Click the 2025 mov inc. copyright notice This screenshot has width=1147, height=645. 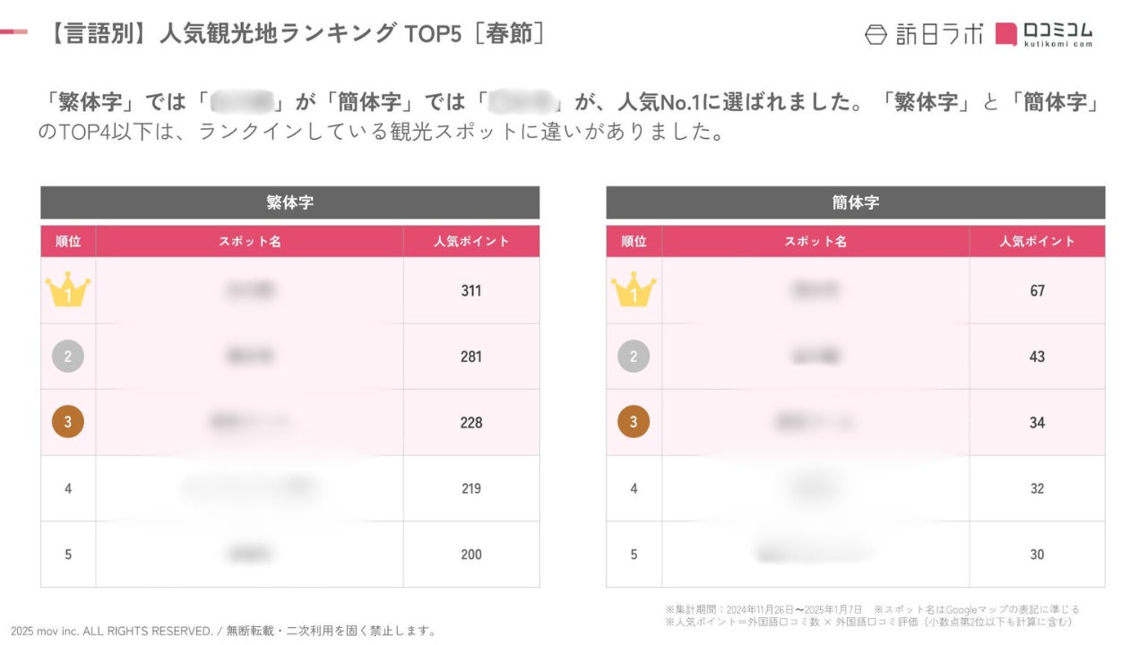pos(224,631)
